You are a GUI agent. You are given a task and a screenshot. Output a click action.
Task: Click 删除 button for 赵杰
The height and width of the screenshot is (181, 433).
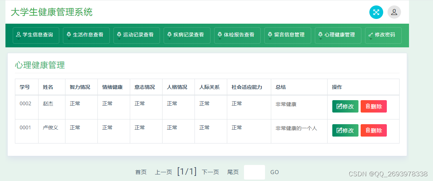point(374,106)
